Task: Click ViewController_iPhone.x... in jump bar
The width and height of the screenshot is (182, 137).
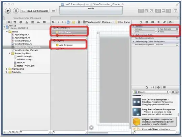Action: 98,22
